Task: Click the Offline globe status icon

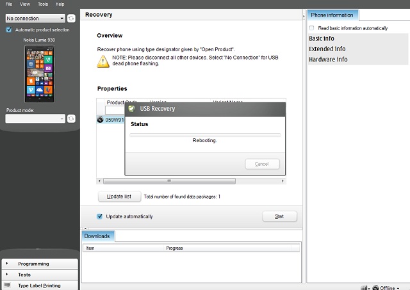Action: tap(375, 287)
